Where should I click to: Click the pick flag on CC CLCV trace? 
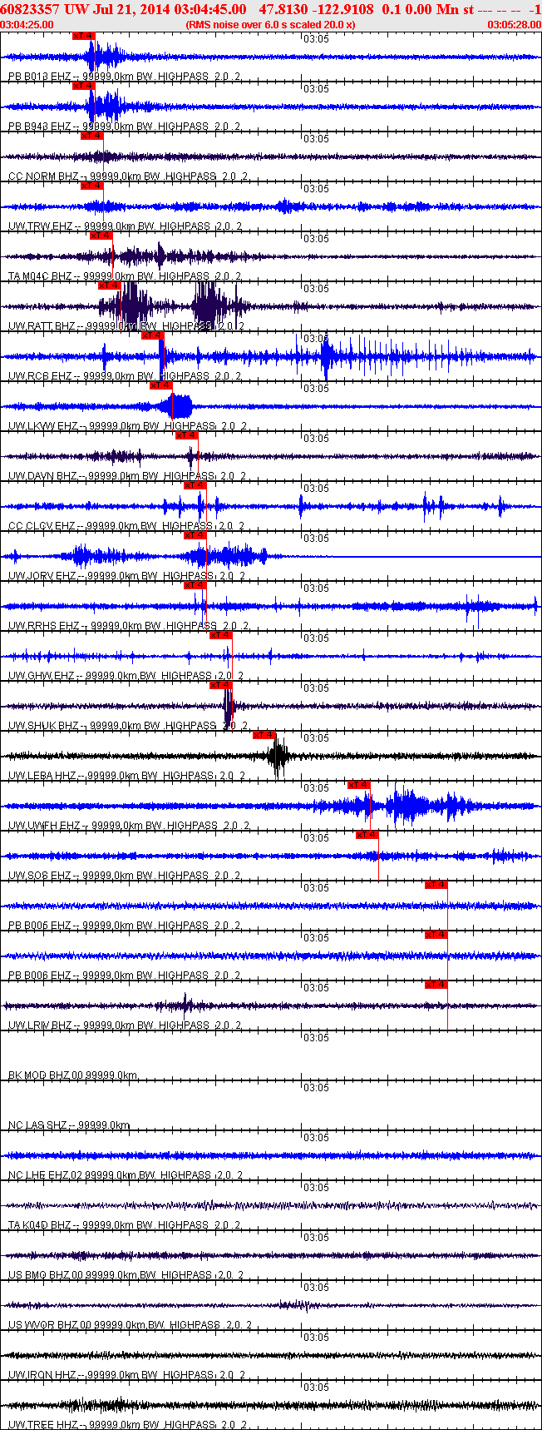coord(195,485)
